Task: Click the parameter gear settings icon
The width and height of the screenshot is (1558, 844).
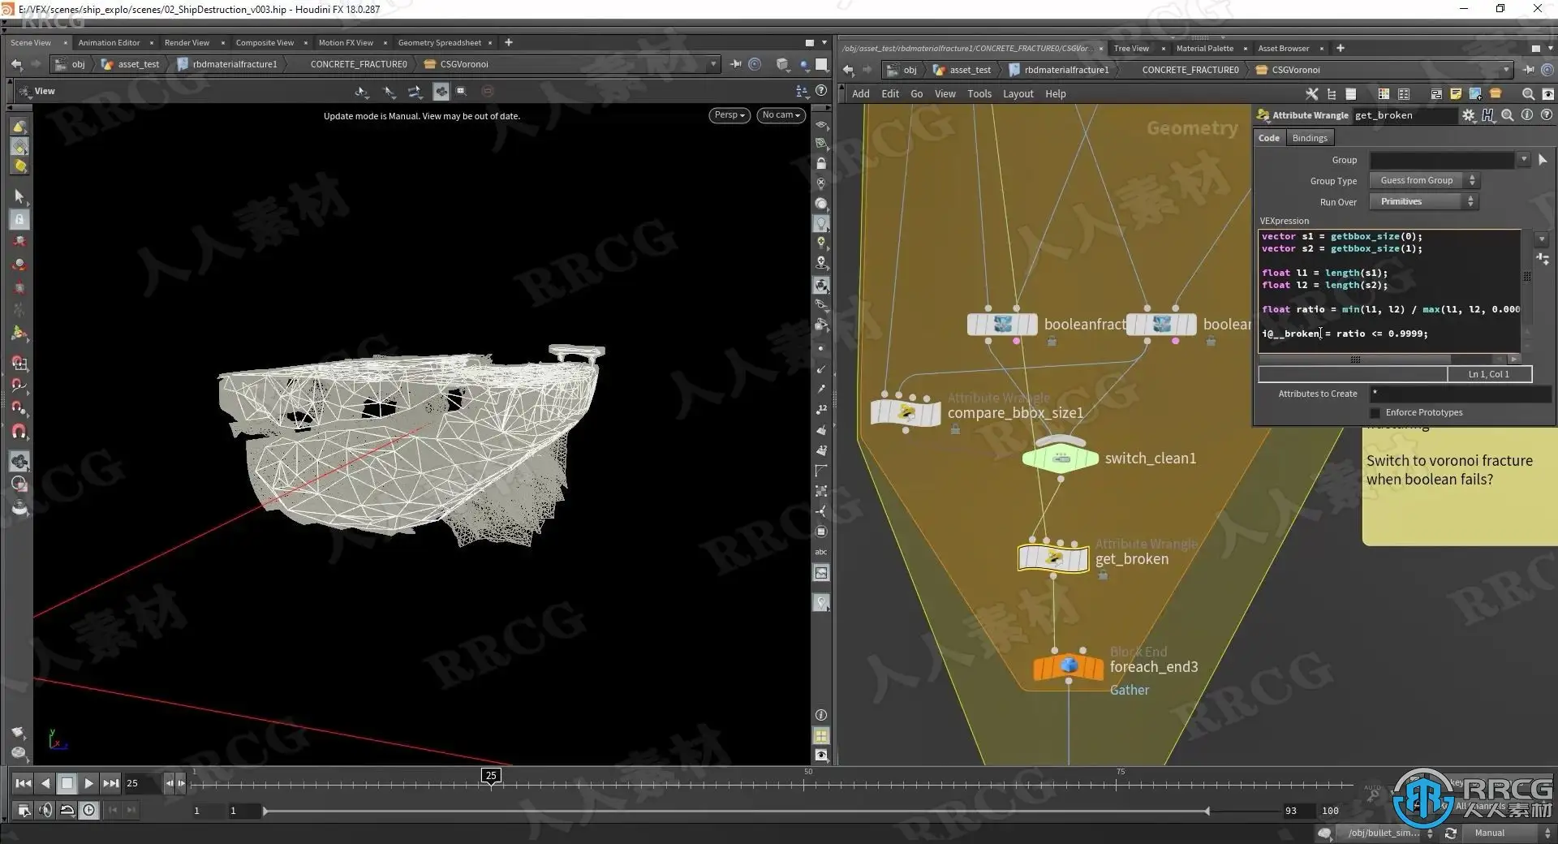Action: (1468, 115)
